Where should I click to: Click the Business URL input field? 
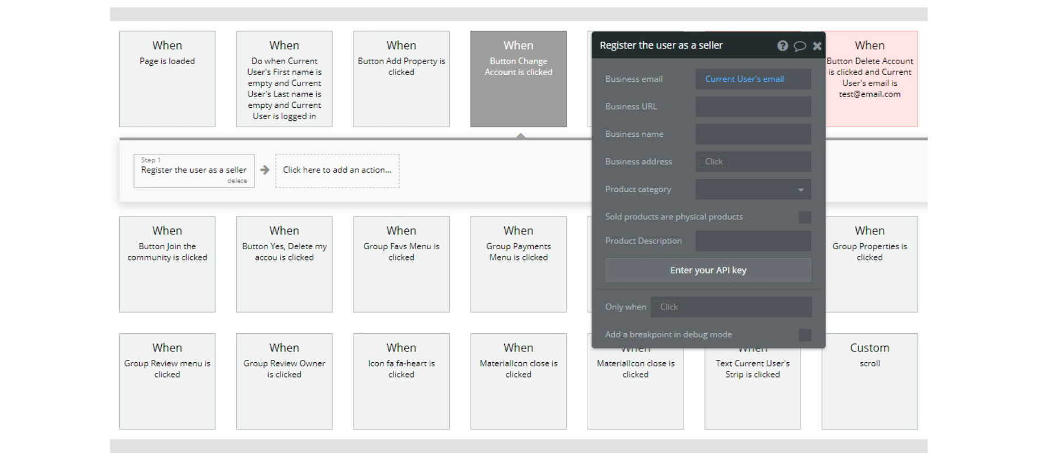(x=753, y=107)
